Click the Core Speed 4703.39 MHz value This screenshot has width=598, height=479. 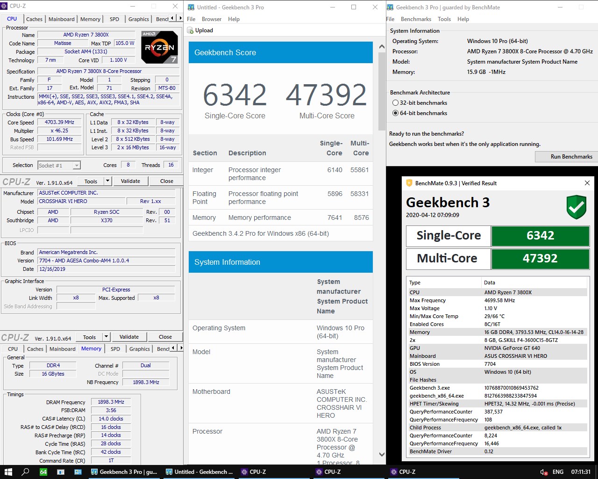click(x=59, y=122)
